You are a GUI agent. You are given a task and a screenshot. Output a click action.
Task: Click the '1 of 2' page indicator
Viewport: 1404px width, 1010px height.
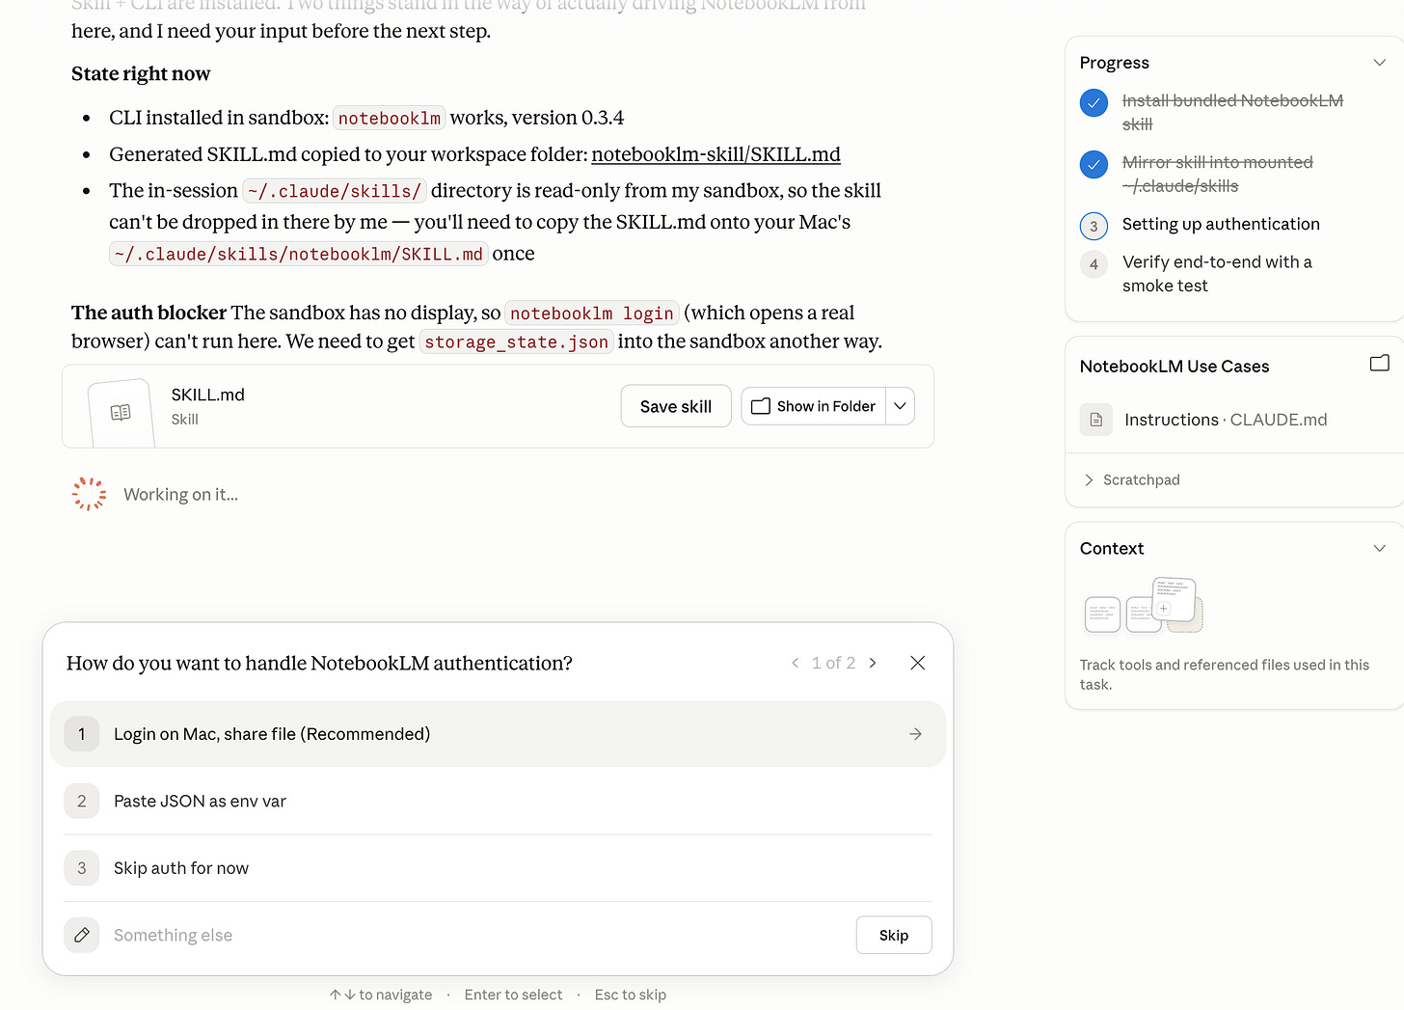click(833, 663)
